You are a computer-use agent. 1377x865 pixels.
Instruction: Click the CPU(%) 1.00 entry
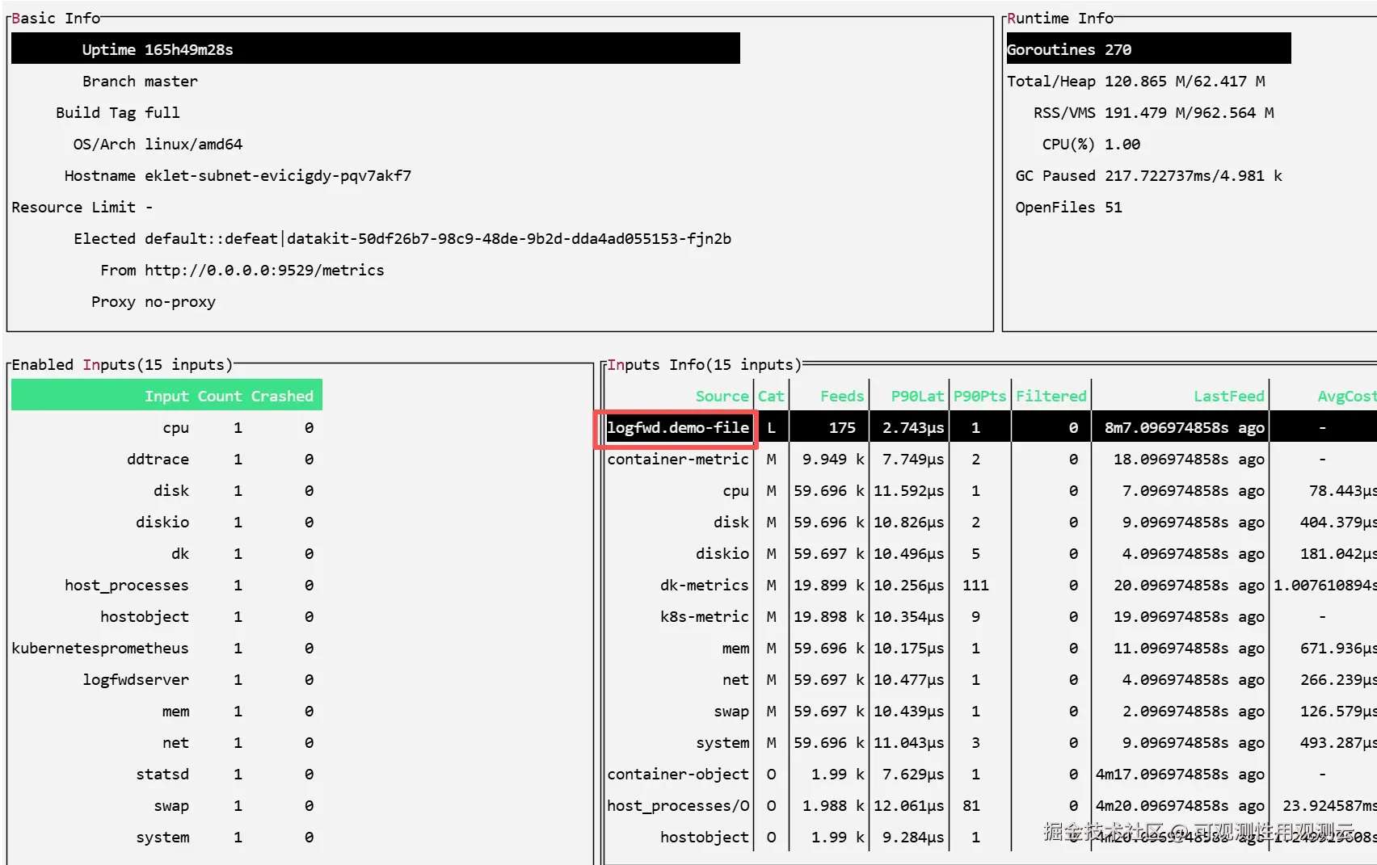(1091, 144)
